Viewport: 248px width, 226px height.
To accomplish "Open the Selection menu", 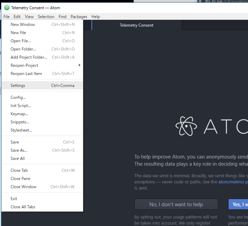I will pos(46,17).
